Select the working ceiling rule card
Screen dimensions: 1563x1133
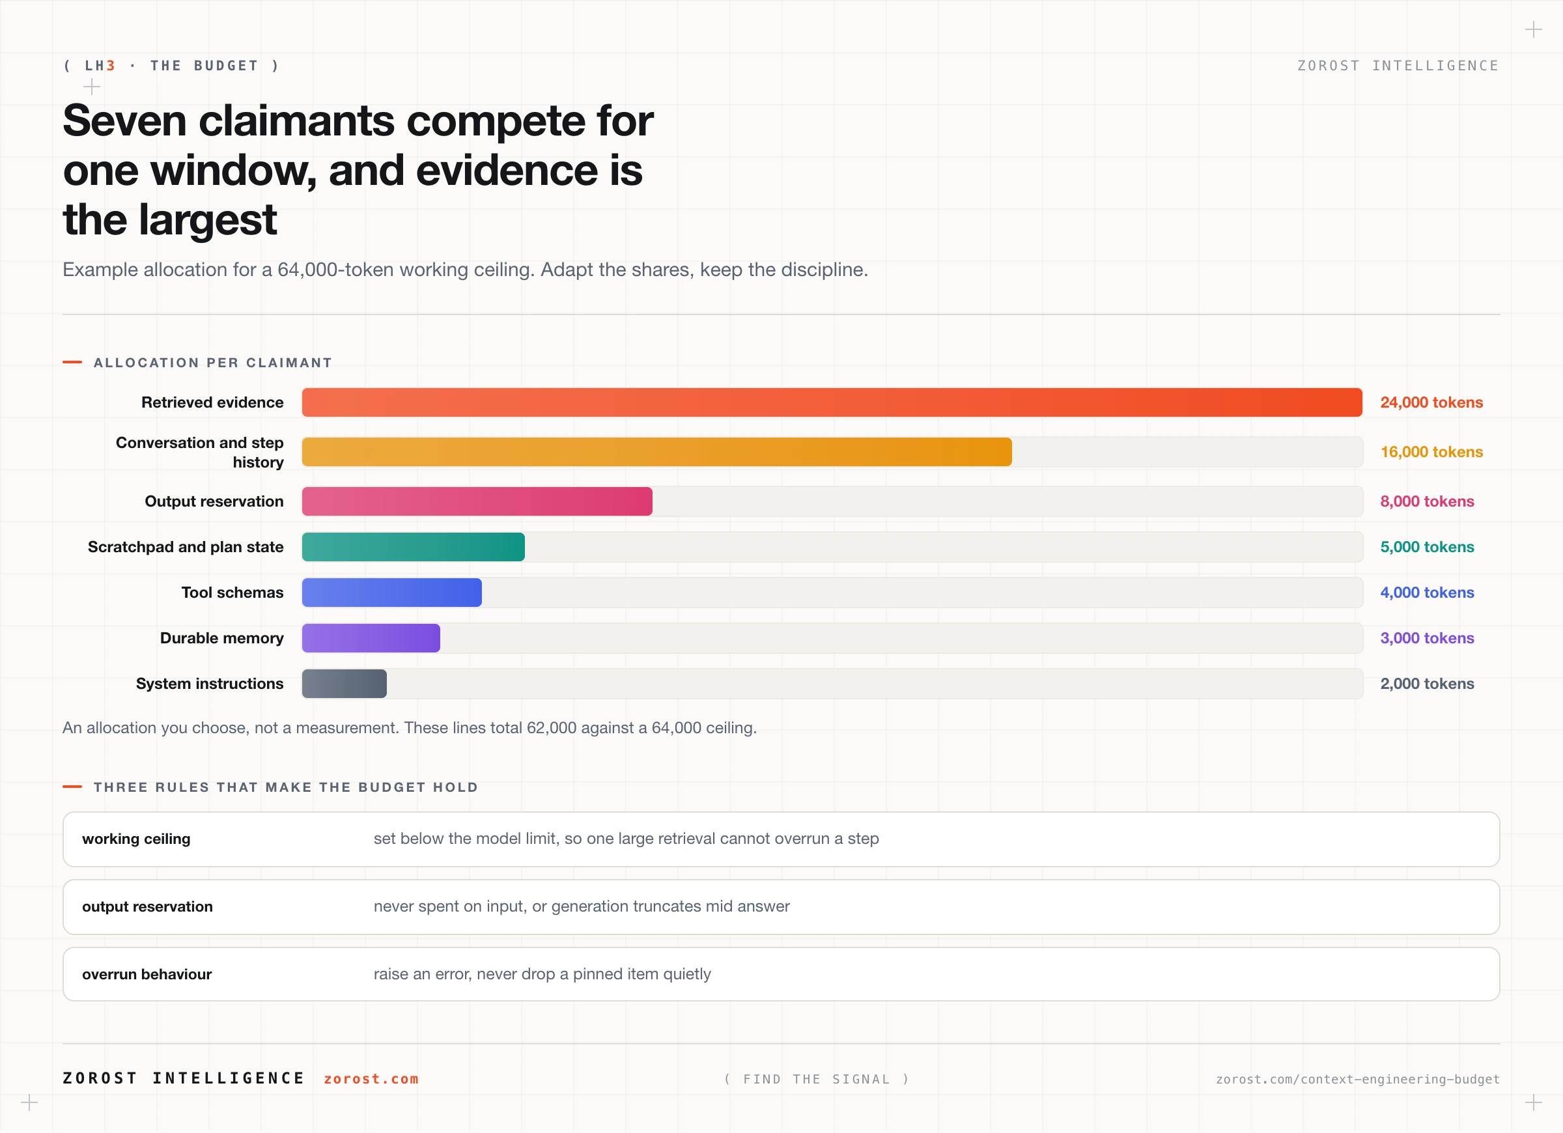click(x=781, y=839)
